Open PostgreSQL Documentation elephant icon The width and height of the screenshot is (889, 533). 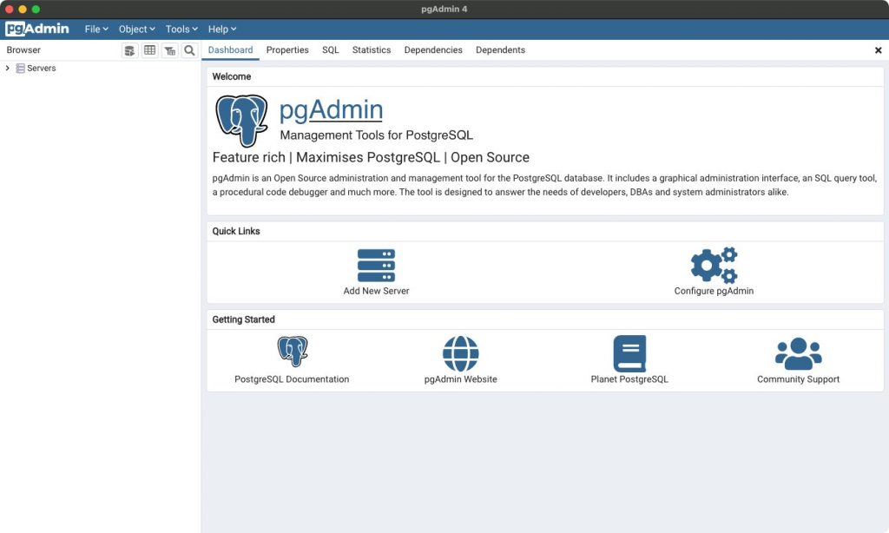[293, 352]
